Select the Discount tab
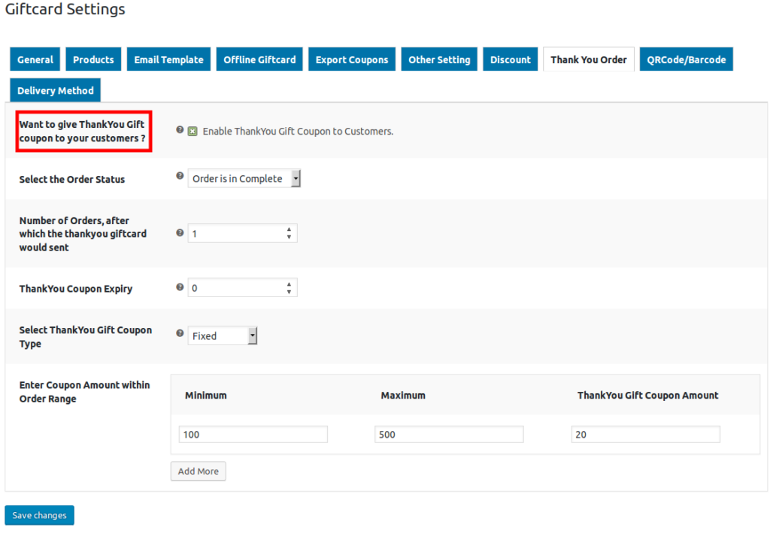770x537 pixels. tap(511, 59)
